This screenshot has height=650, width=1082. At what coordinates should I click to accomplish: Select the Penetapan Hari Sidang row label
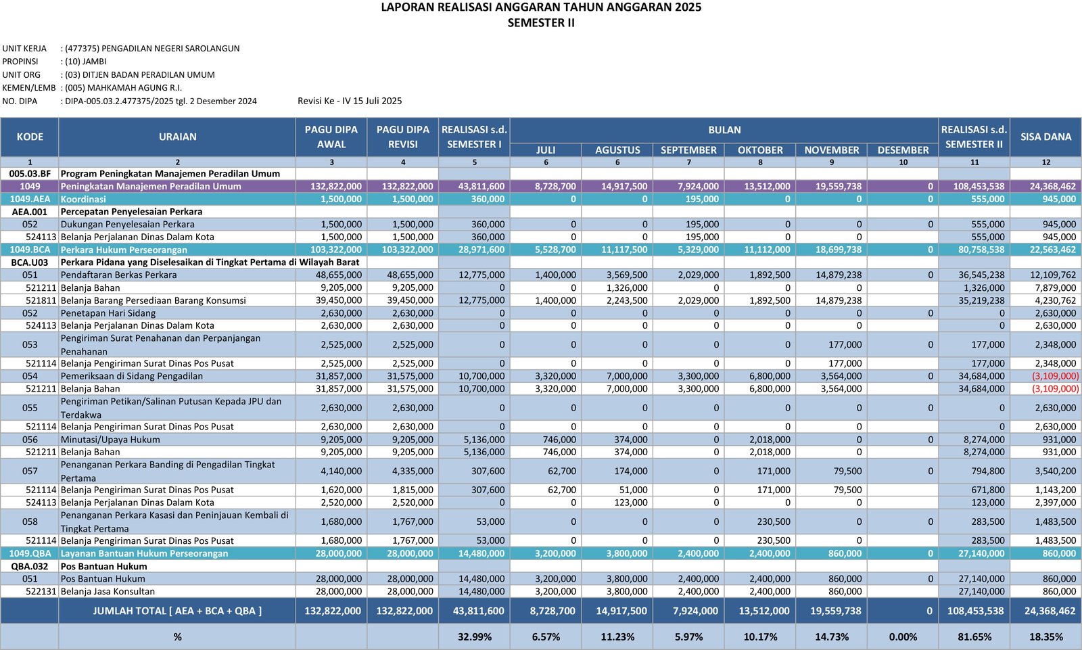point(108,313)
